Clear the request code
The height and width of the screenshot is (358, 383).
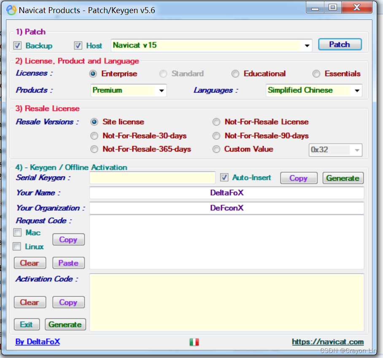tap(30, 263)
